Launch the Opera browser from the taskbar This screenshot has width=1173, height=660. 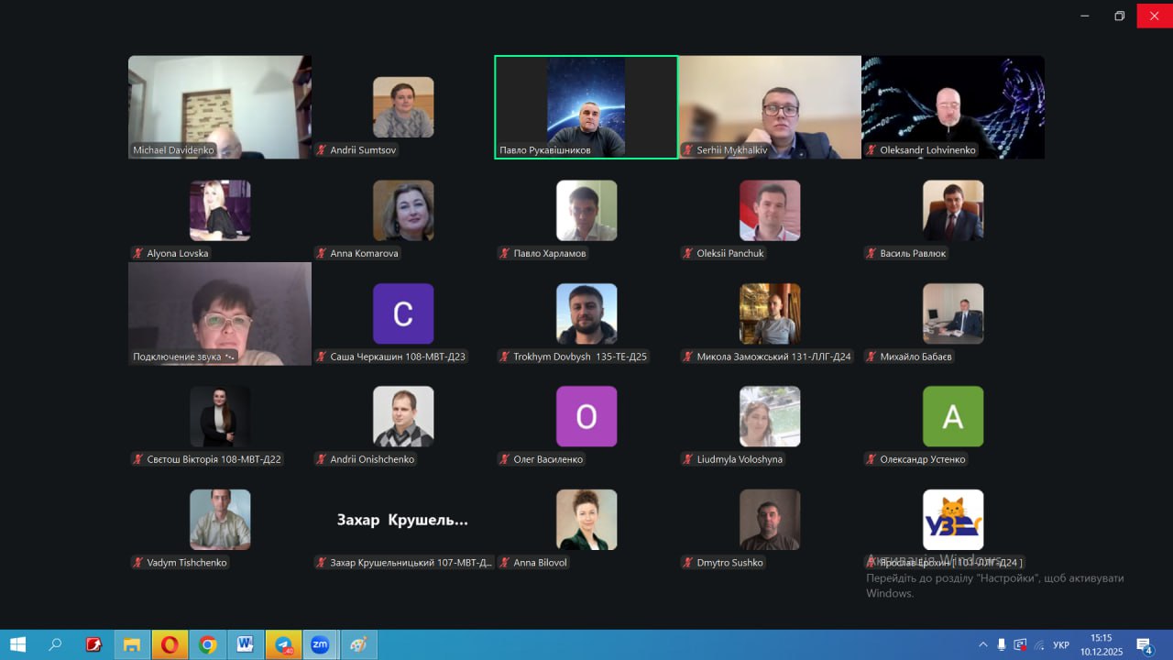click(x=170, y=644)
